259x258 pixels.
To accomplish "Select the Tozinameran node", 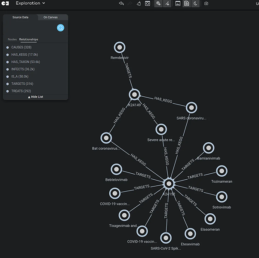I will [222, 171].
